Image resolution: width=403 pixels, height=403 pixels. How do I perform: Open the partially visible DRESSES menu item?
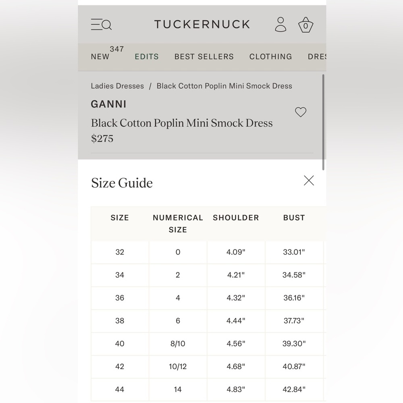point(317,56)
